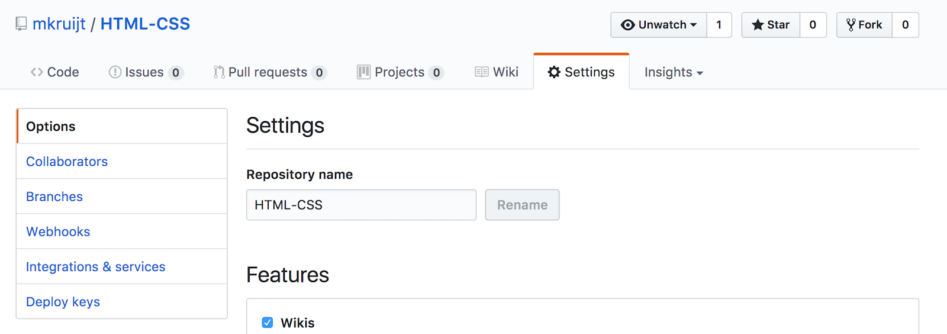Click the eye icon in the Unwatch button
Image resolution: width=947 pixels, height=334 pixels.
tap(627, 25)
